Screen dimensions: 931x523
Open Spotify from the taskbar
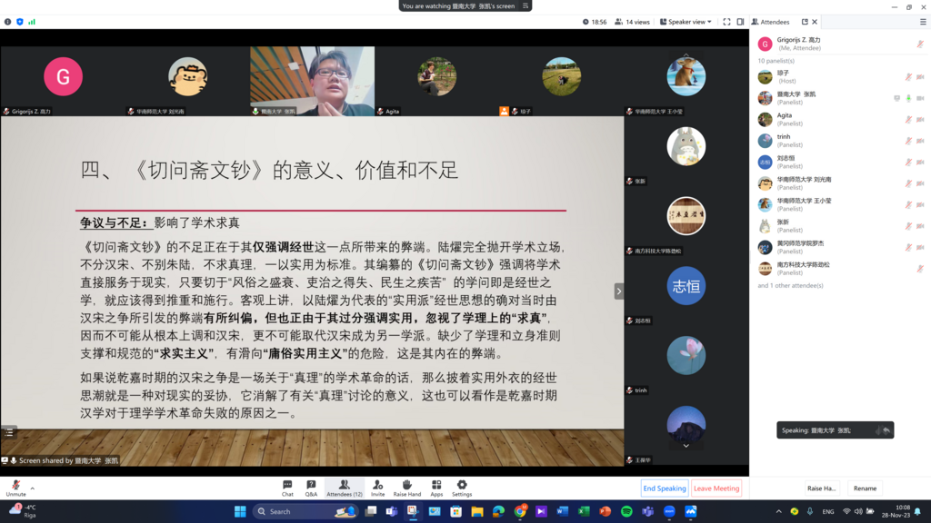point(626,511)
